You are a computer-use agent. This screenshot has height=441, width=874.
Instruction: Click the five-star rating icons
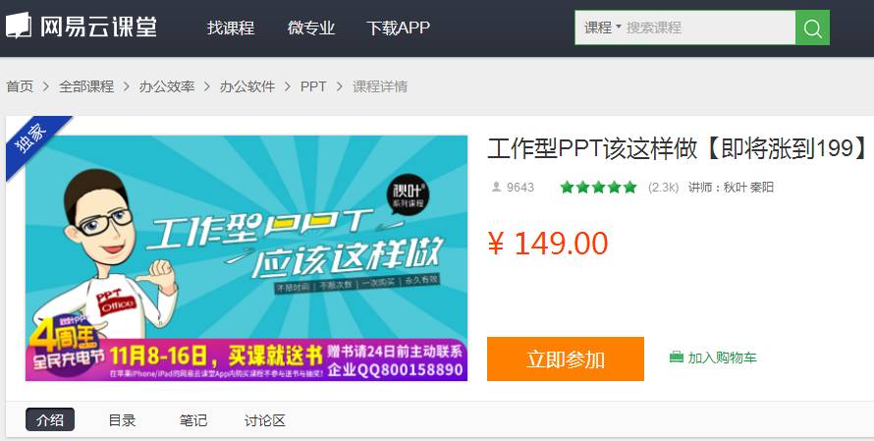599,188
